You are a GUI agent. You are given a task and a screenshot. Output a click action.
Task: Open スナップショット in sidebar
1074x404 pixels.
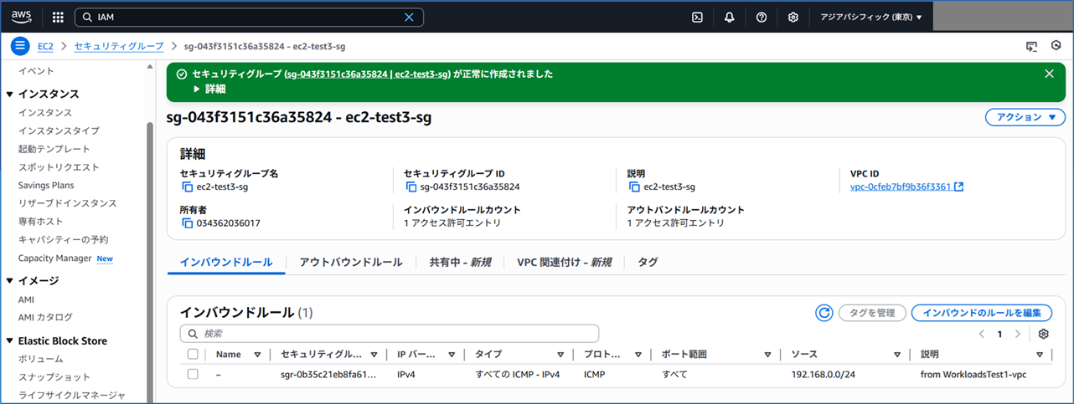(x=54, y=377)
